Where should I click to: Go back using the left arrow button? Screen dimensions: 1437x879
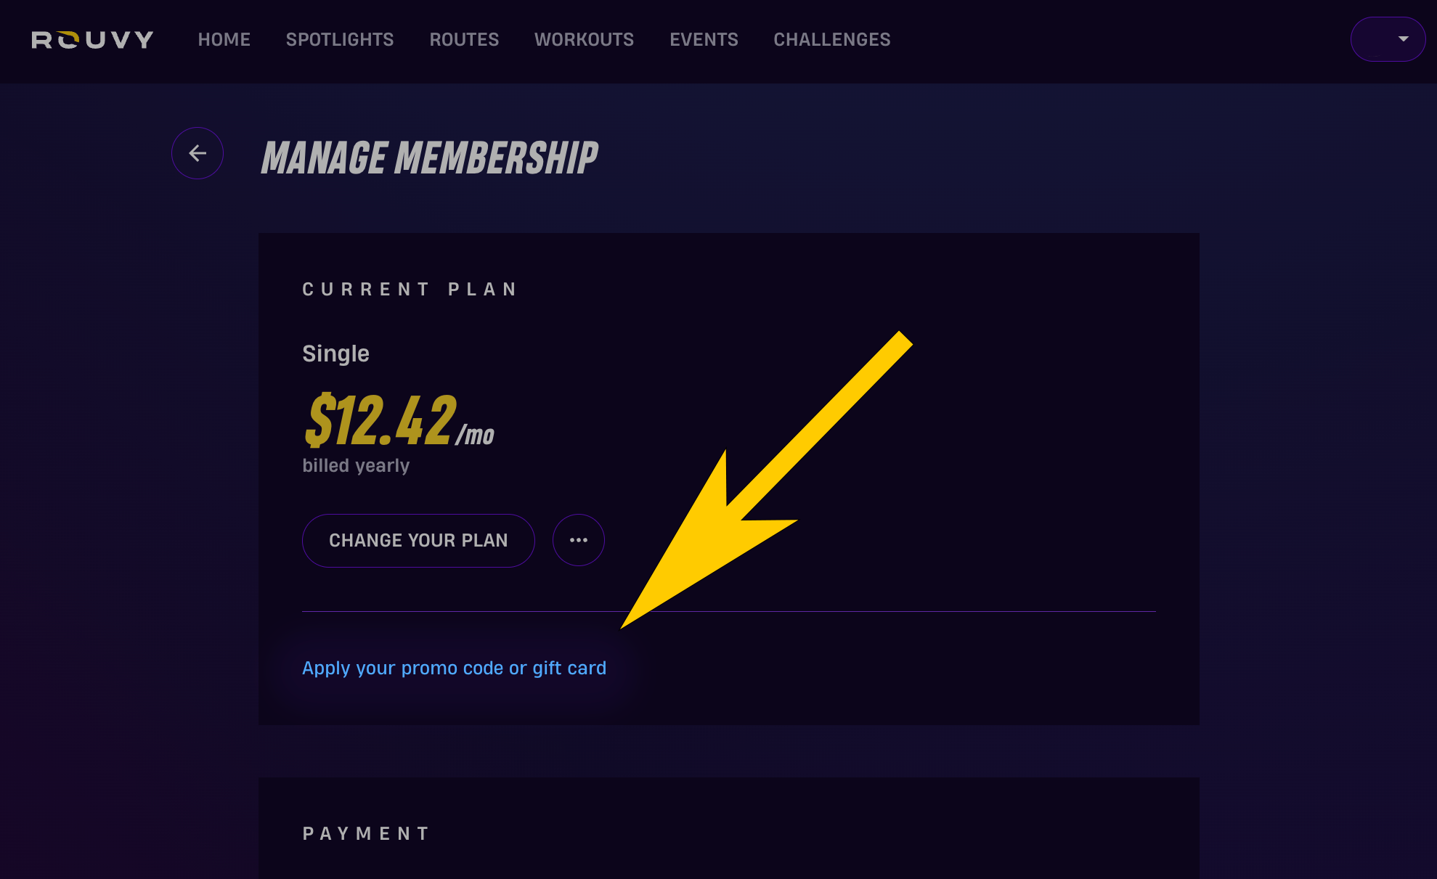click(198, 153)
